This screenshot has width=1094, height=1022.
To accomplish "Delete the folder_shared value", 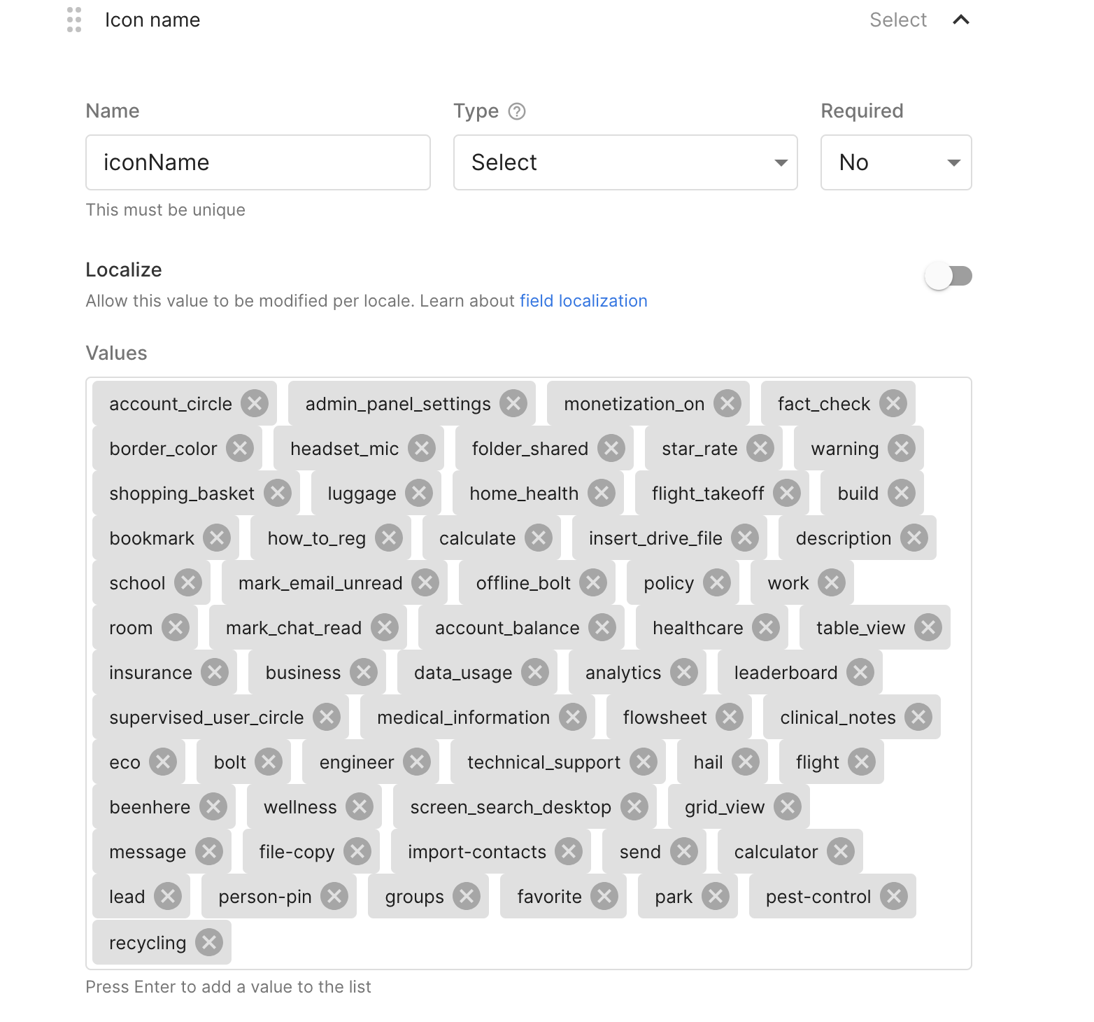I will point(611,448).
